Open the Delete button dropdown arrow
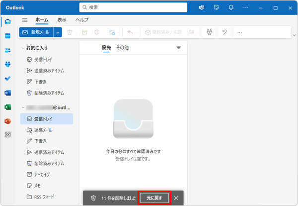The width and height of the screenshot is (298, 206). [x=76, y=32]
